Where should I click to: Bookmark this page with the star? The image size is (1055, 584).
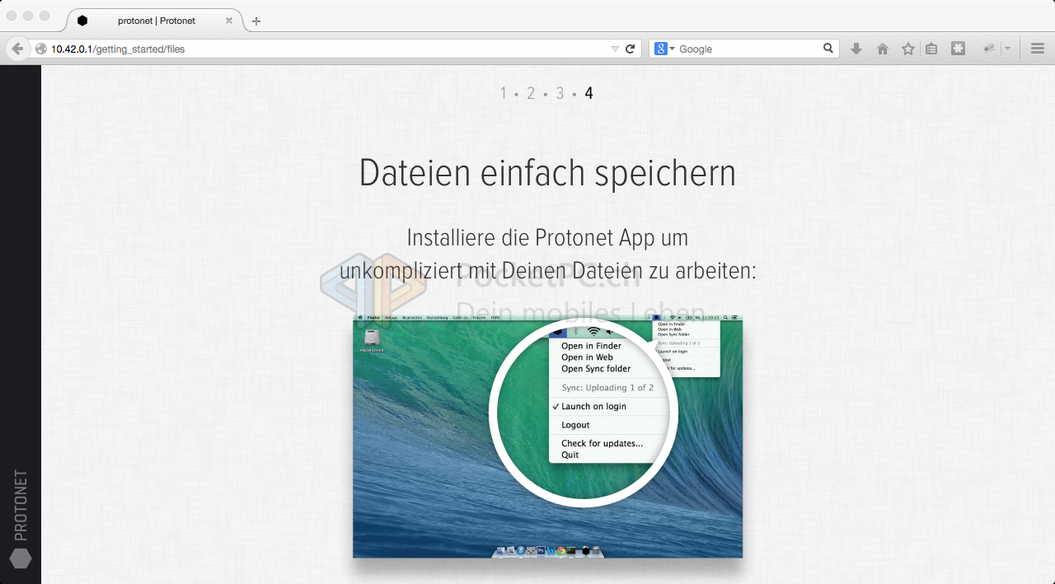(907, 49)
